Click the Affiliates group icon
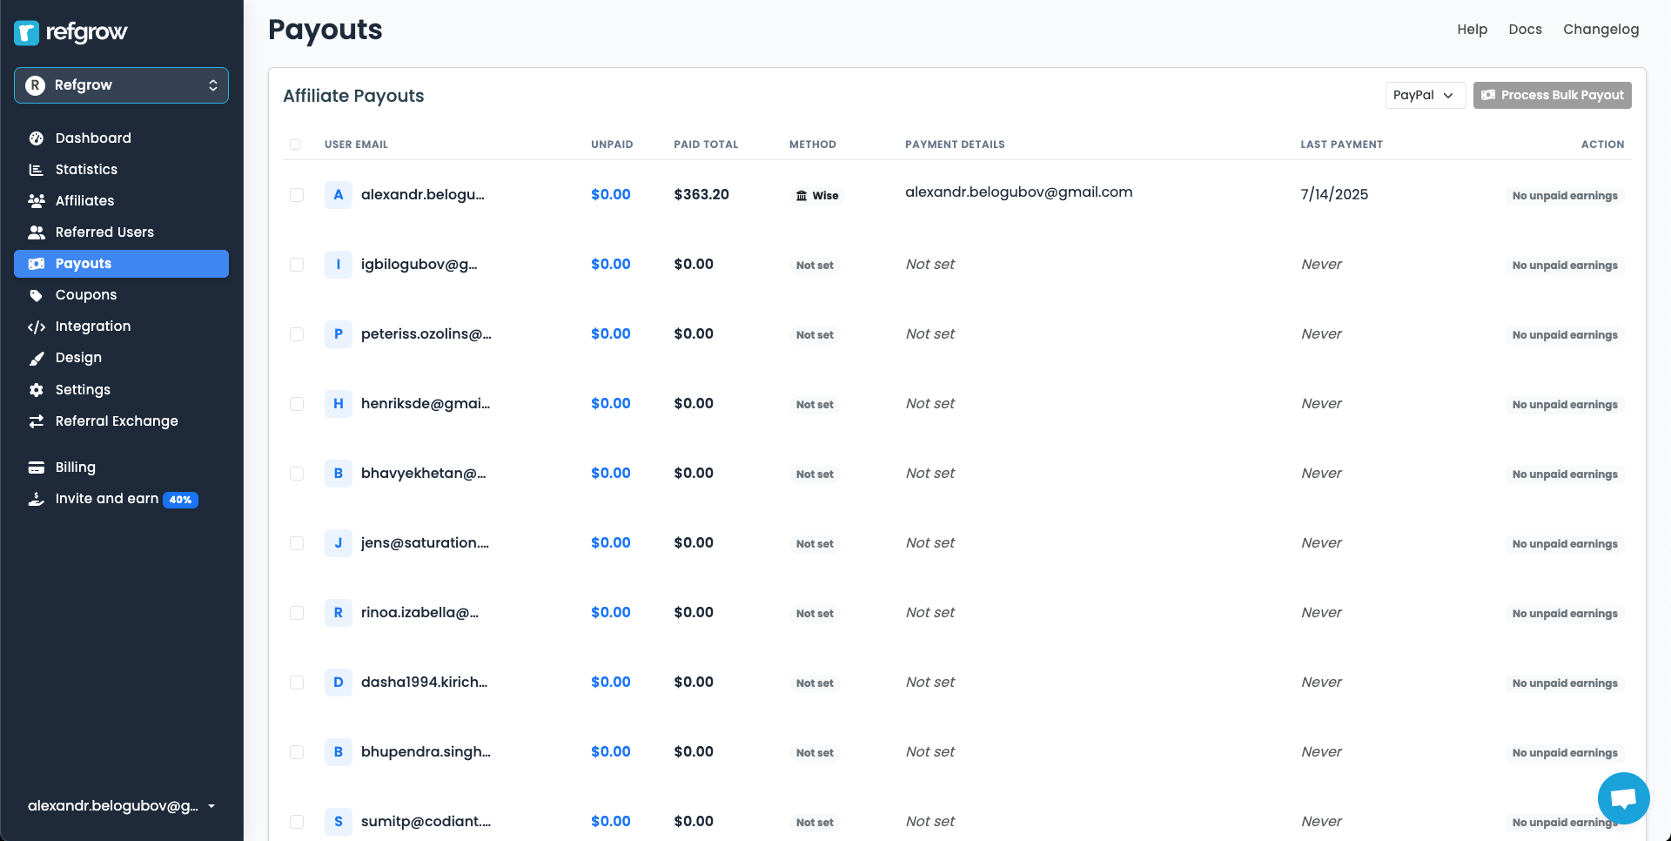Screen dimensions: 1671x841 37,201
